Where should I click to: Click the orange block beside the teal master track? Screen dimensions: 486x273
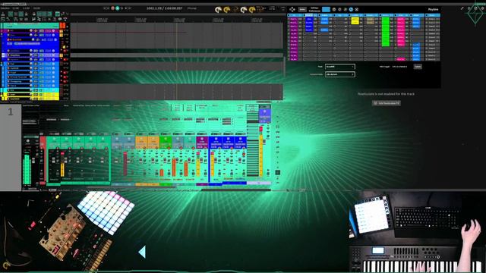tap(62, 25)
